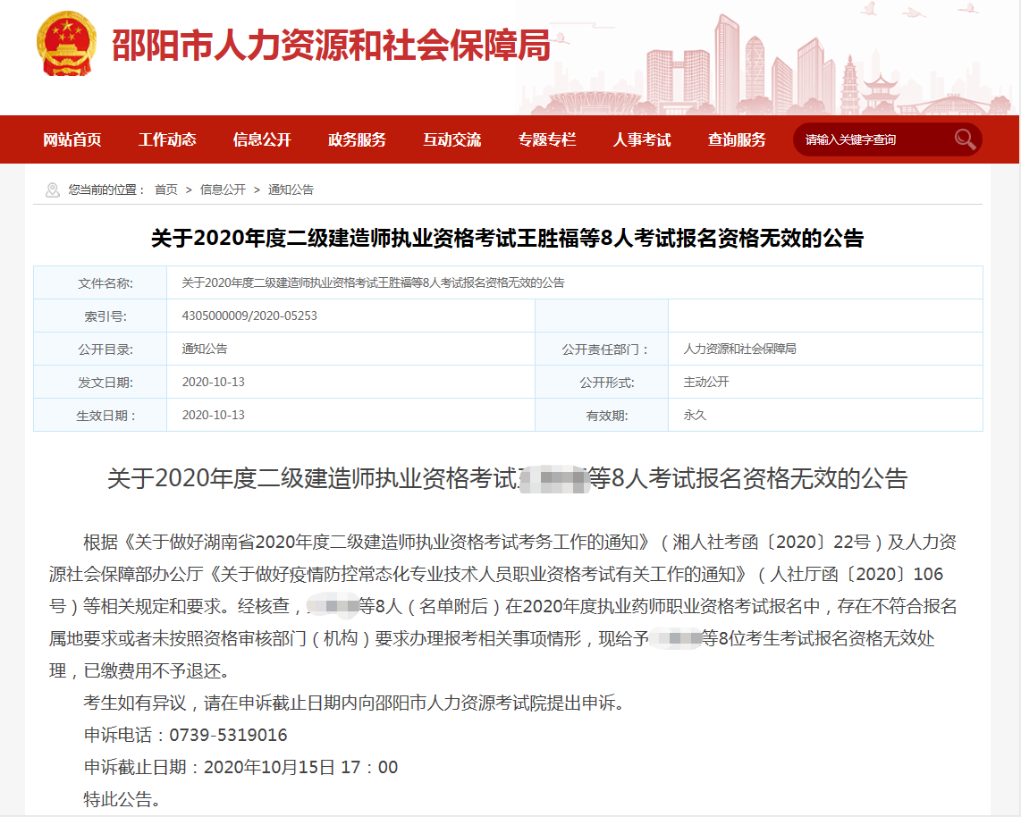Screen dimensions: 1021x817
Task: Click the search magnifier icon
Action: tap(964, 139)
